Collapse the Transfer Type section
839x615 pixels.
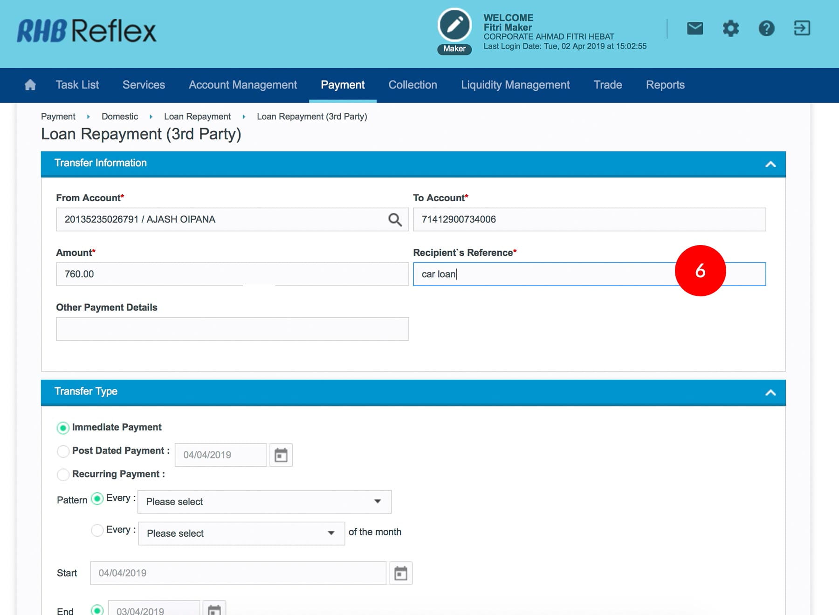(770, 392)
